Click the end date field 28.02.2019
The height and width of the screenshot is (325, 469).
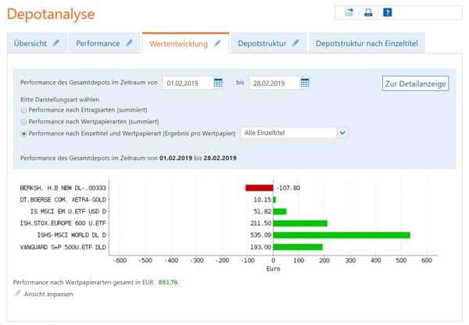coord(274,83)
